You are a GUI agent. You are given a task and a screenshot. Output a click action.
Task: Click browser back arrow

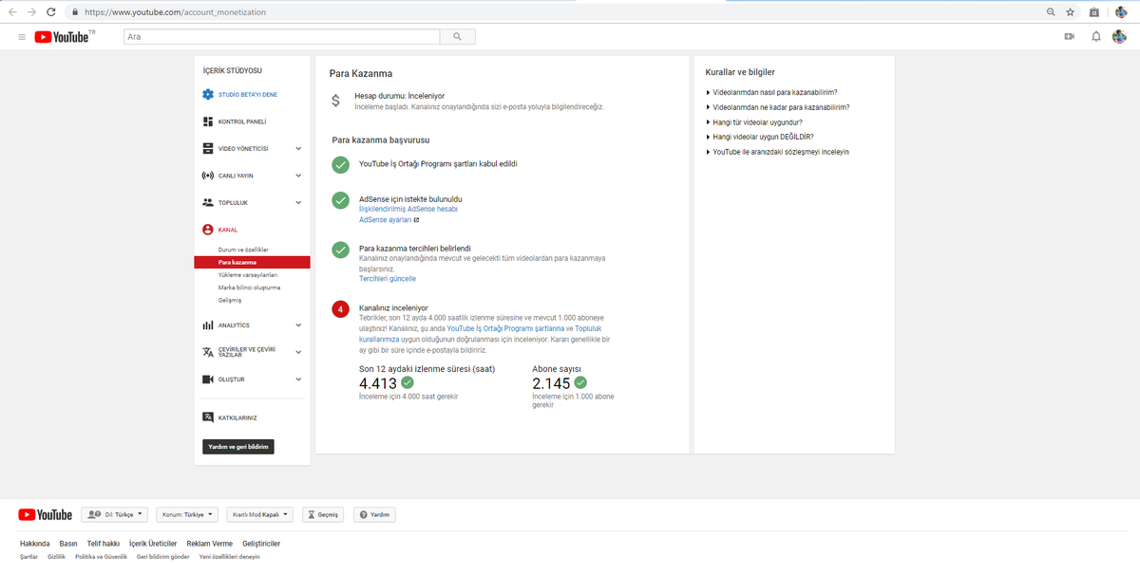[12, 12]
